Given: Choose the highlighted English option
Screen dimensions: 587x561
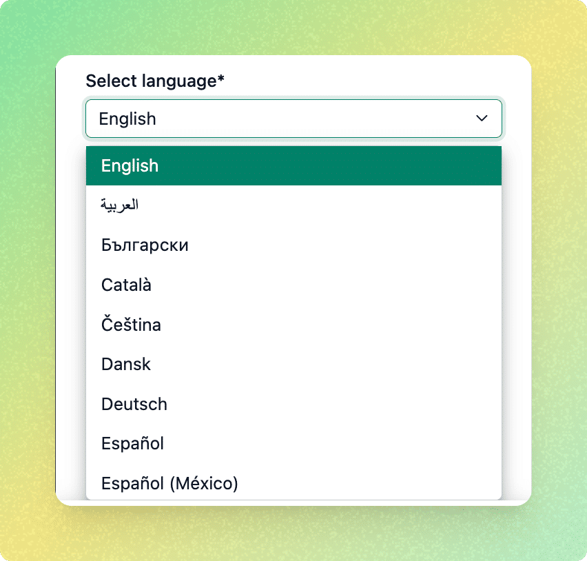Looking at the screenshot, I should pyautogui.click(x=130, y=165).
